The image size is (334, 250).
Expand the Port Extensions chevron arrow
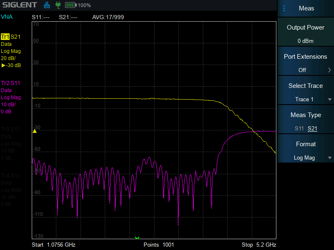tap(329, 70)
